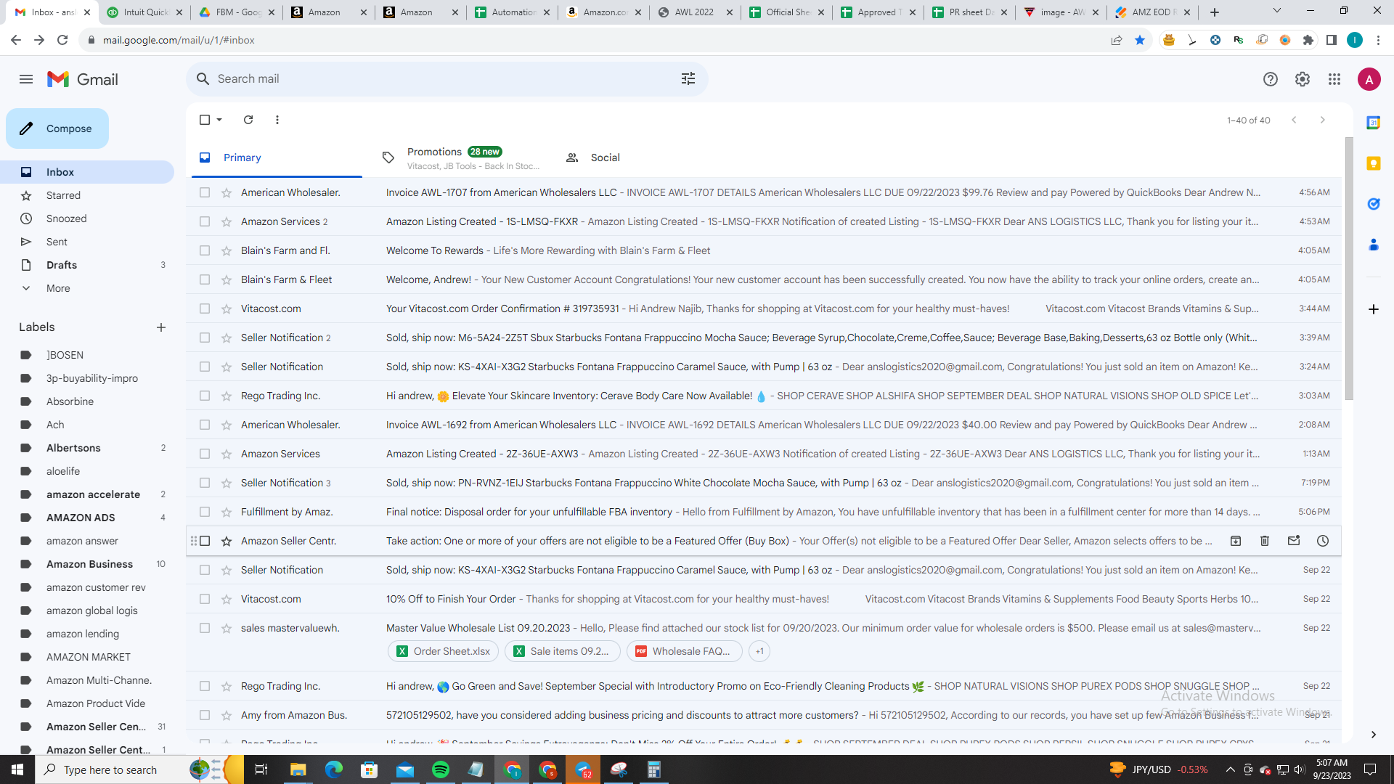Open Google Calendar side panel
Image resolution: width=1394 pixels, height=784 pixels.
coord(1374,123)
